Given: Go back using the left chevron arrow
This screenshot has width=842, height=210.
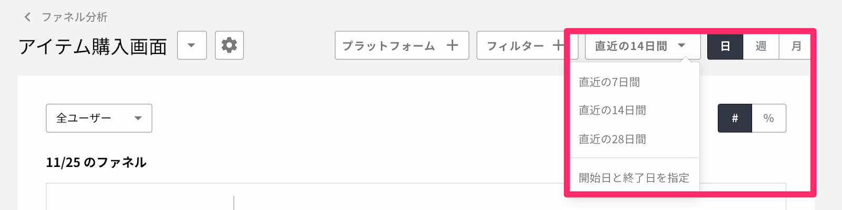Looking at the screenshot, I should pyautogui.click(x=27, y=17).
